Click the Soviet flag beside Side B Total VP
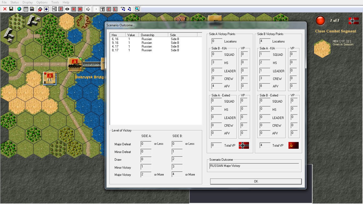363x204 pixels. [293, 145]
